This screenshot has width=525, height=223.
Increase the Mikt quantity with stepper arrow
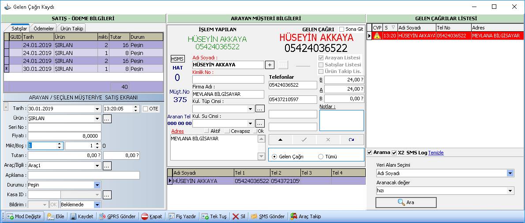59,144
